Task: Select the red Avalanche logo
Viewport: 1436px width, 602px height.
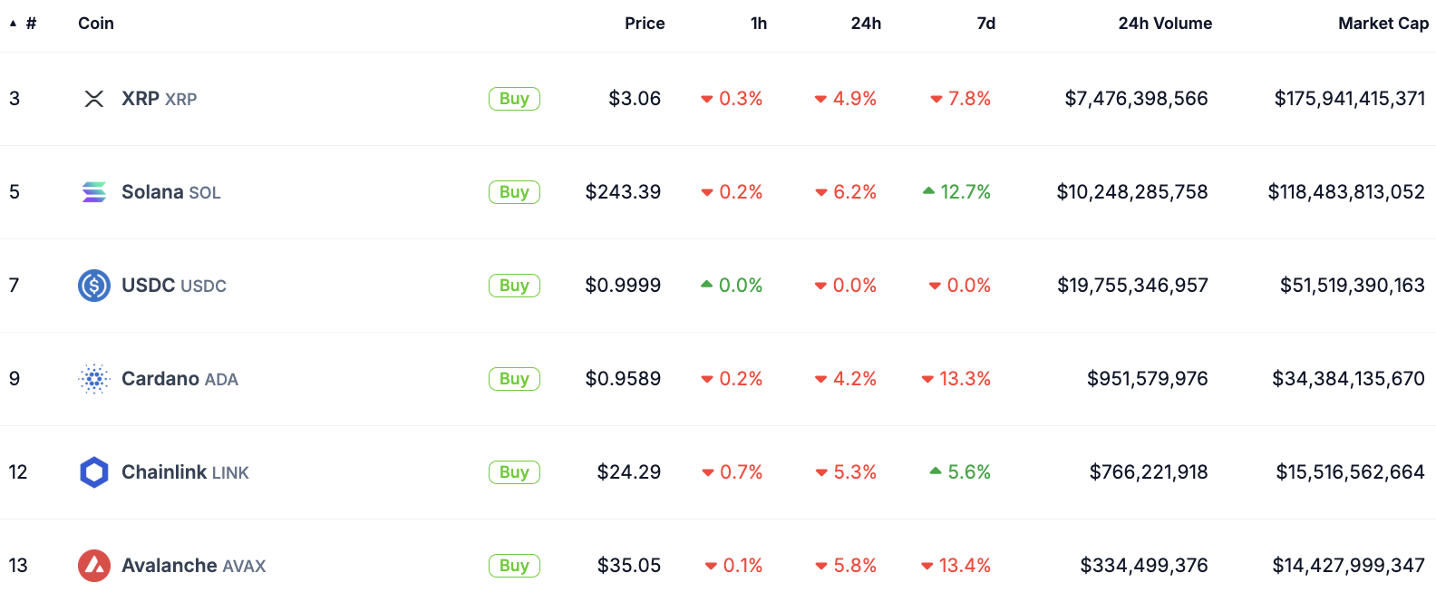Action: coord(94,565)
